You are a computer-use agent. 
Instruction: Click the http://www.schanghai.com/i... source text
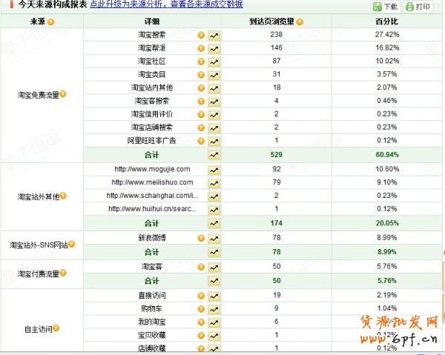[152, 196]
